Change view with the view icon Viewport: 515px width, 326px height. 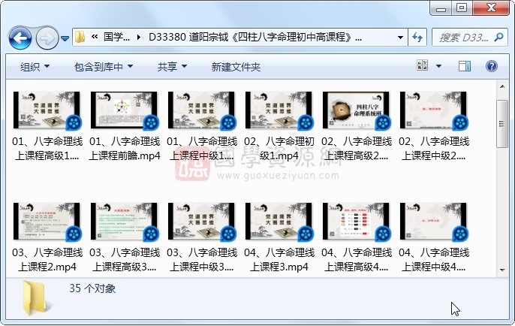(x=423, y=65)
